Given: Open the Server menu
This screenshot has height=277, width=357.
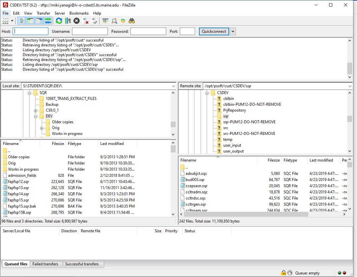Looking at the screenshot, I should (60, 13).
